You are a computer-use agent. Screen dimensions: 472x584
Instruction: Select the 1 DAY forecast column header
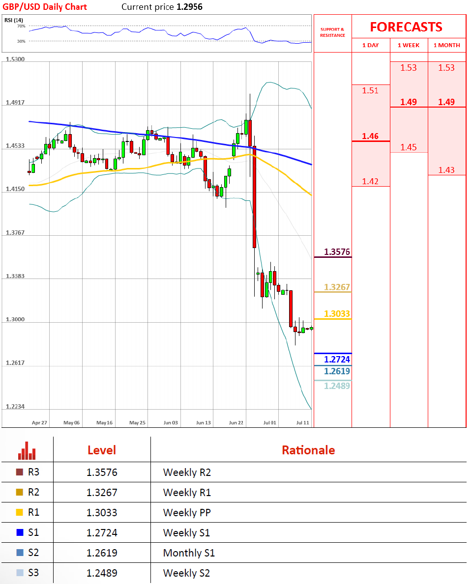point(371,45)
